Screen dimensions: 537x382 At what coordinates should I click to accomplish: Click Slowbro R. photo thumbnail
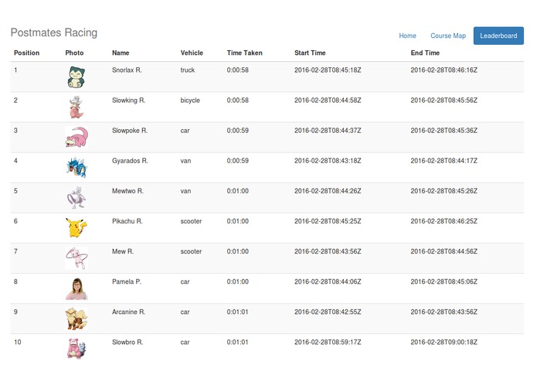(x=76, y=349)
